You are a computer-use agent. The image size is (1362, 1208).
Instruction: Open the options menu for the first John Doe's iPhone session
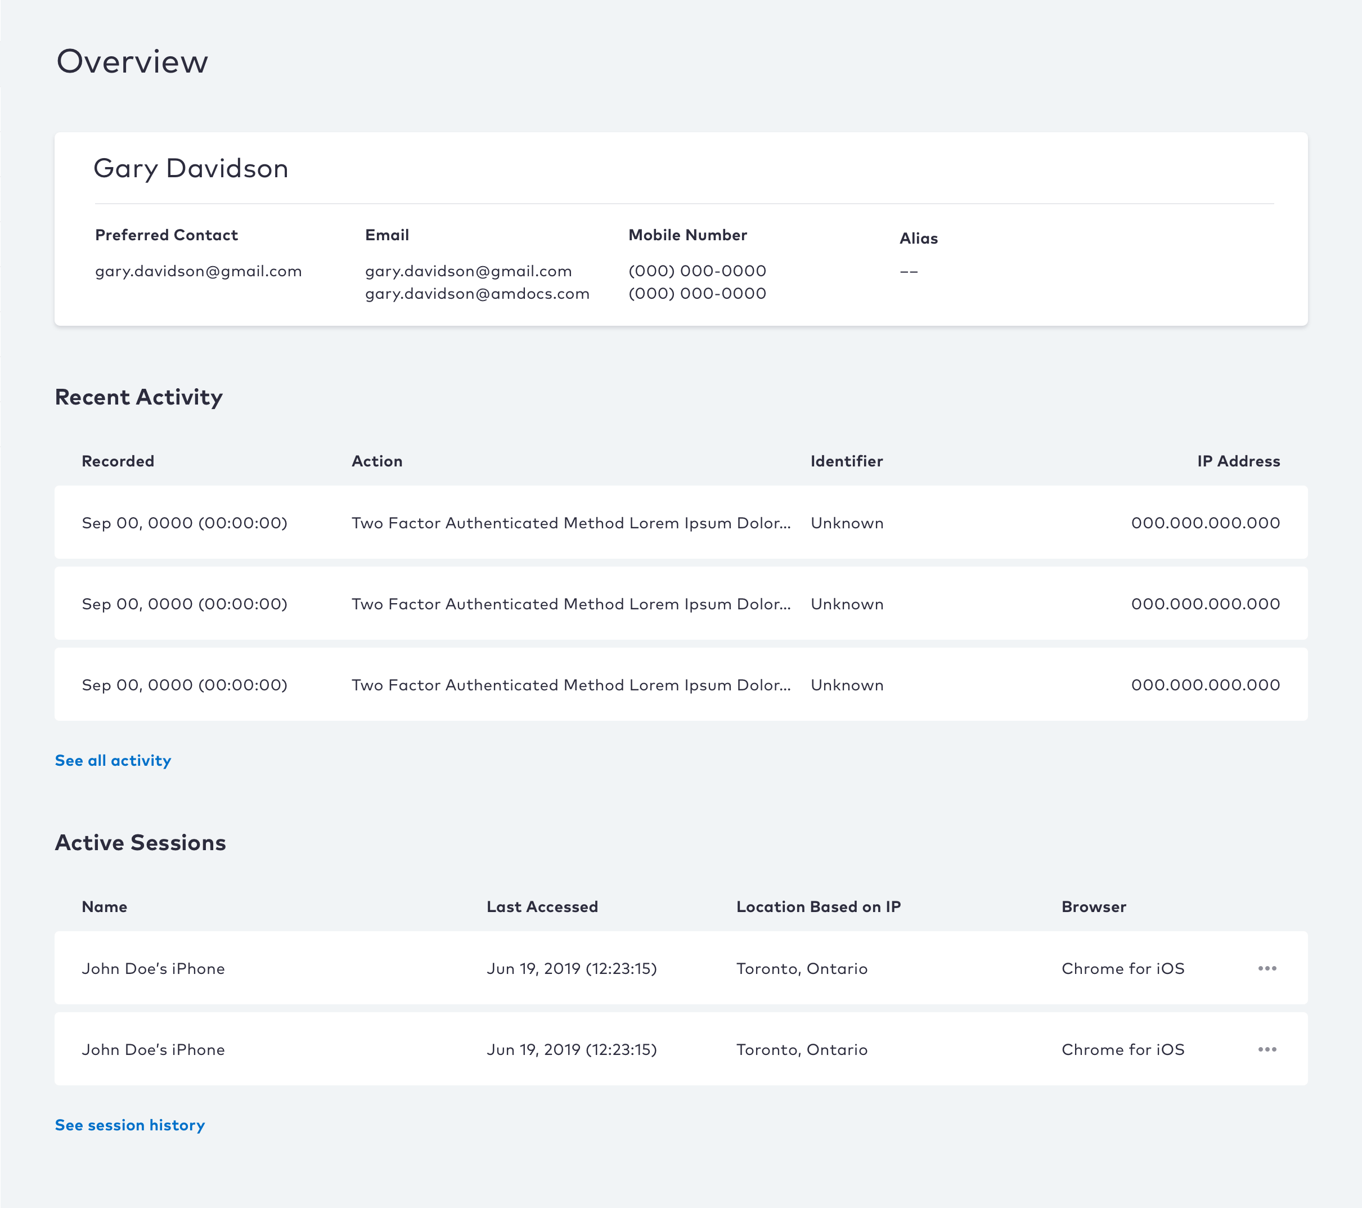[1267, 968]
